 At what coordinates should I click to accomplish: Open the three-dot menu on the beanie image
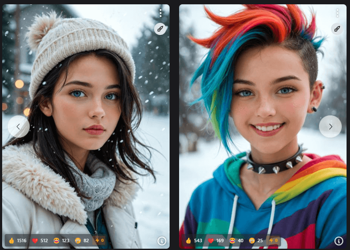pyautogui.click(x=161, y=13)
